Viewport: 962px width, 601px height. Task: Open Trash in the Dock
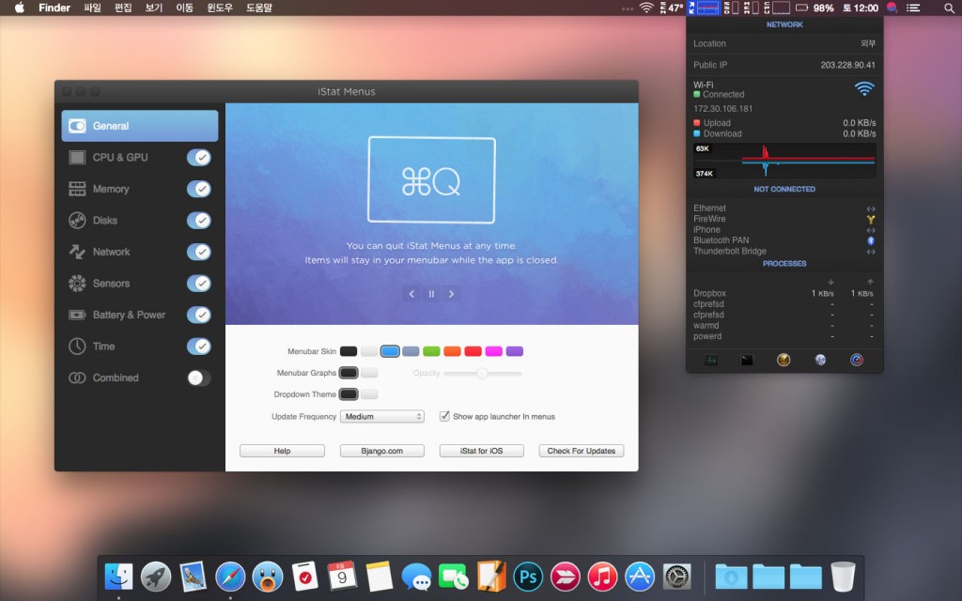(843, 578)
